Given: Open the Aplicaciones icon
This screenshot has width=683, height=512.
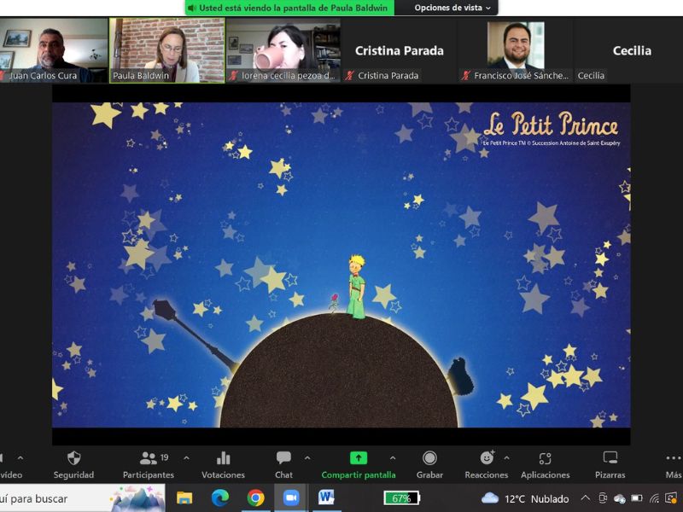Looking at the screenshot, I should point(545,458).
